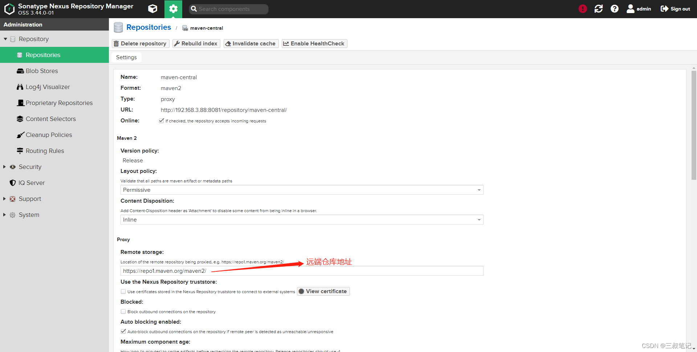Click the Sonatype Nexus logo icon

tap(9, 9)
